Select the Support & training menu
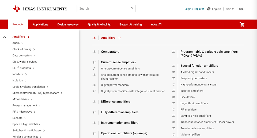 point(131,25)
